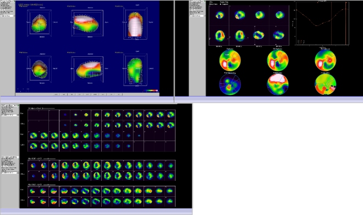
Task: Click the first button in the 3D view's bottom toolbar
Action: tap(56, 94)
